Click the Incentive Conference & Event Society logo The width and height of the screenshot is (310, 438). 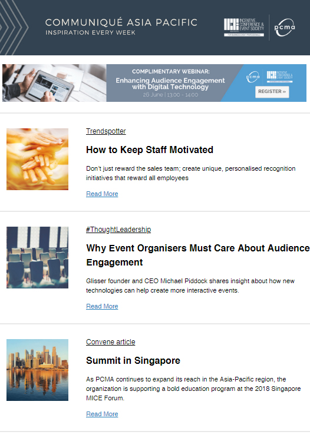click(x=244, y=27)
